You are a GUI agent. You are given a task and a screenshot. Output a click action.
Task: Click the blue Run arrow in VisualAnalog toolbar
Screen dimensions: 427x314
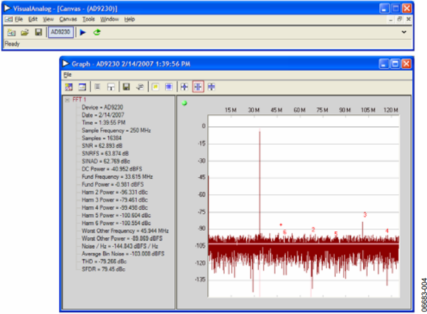point(83,32)
